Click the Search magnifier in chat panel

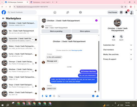121,37
